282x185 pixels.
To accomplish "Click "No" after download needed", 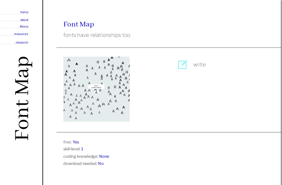I will pos(101,164).
